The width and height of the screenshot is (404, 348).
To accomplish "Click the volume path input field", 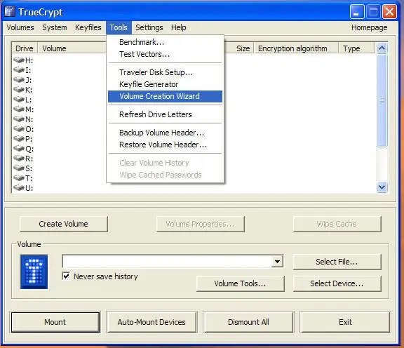I will point(167,262).
